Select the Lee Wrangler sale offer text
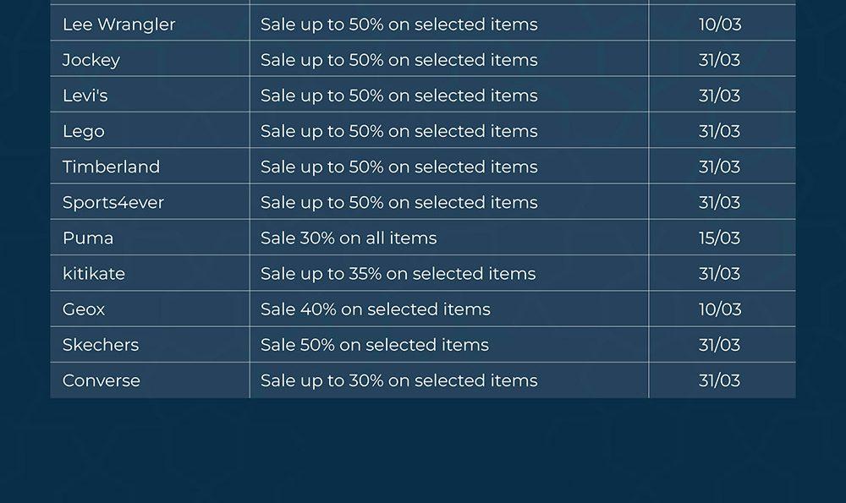This screenshot has width=846, height=503. tap(398, 25)
